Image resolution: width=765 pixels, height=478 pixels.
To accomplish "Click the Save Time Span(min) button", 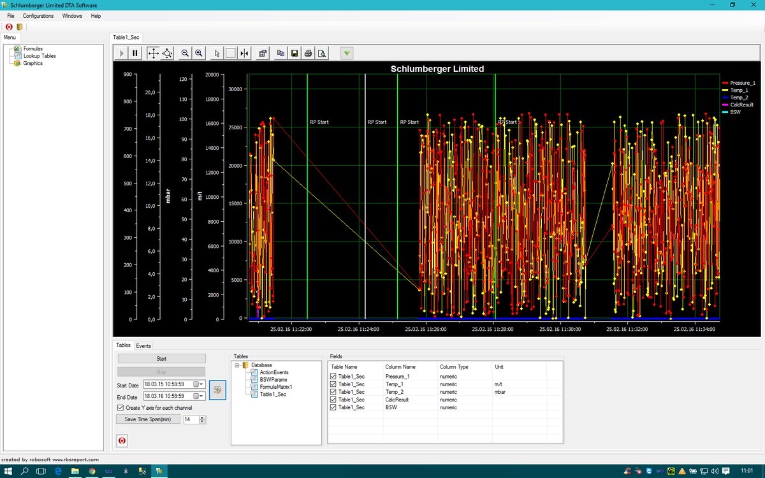I will [x=148, y=419].
